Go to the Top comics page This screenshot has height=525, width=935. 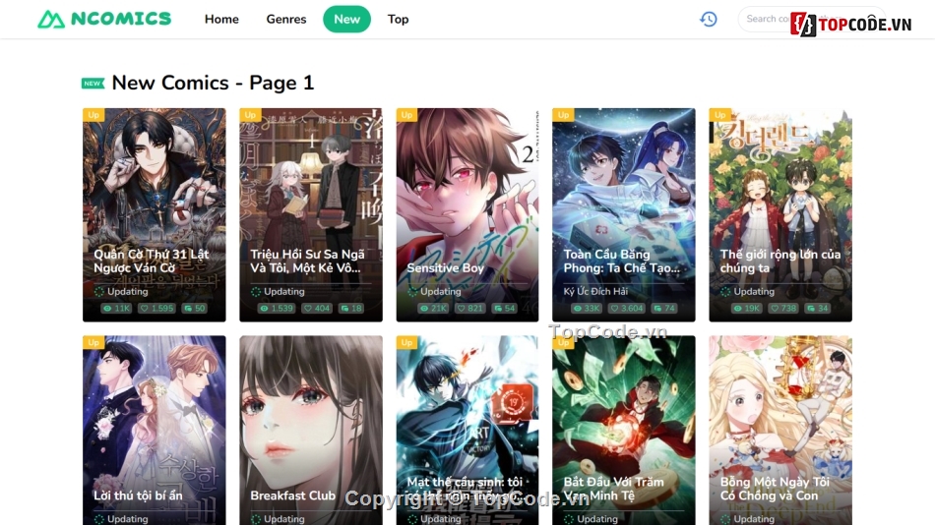398,19
